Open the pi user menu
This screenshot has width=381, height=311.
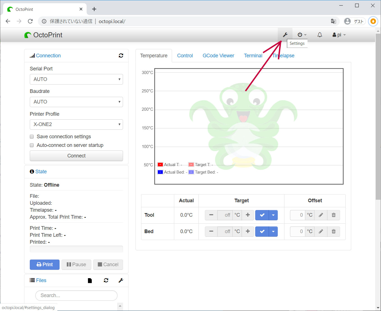tap(339, 35)
